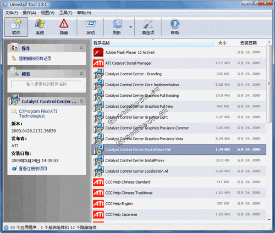Image resolution: width=275 pixels, height=233 pixels.
Task: Click Catalyst Control Center Graphics Full New icon
Action: (x=98, y=107)
